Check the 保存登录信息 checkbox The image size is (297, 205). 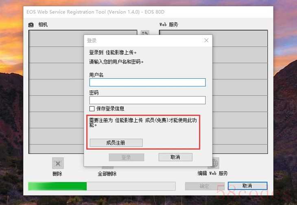[x=92, y=109]
